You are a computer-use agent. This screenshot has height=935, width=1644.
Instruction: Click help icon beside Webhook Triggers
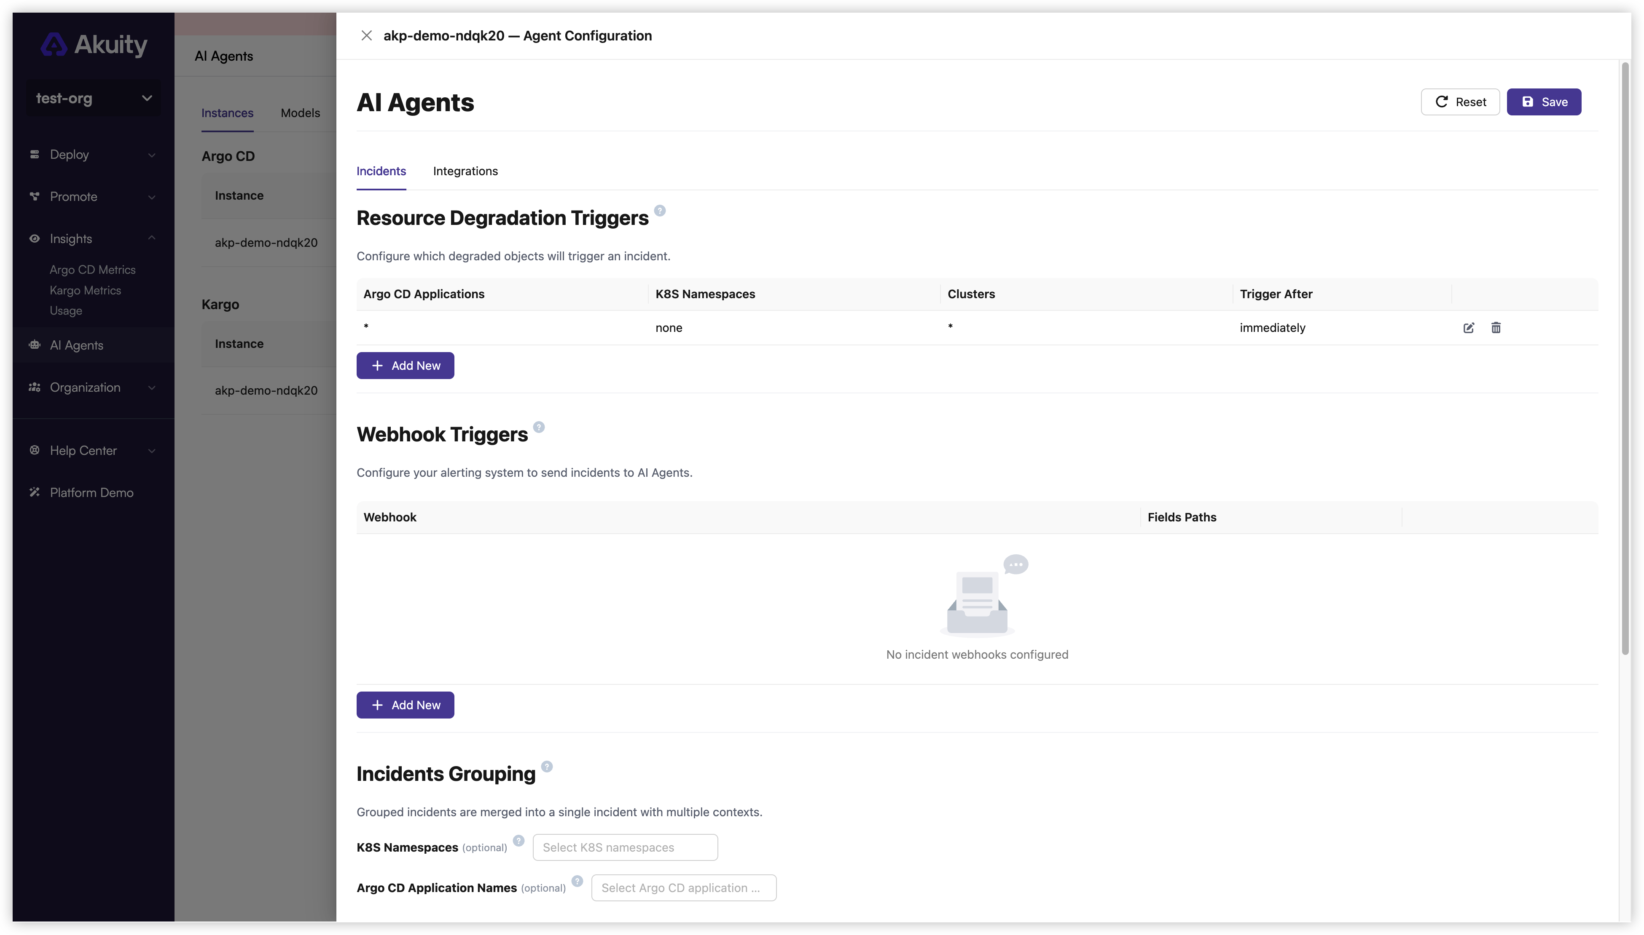[x=539, y=427]
